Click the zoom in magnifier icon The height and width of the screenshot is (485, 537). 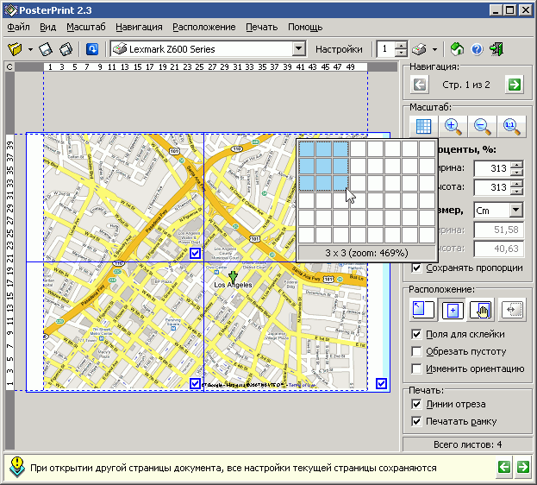tap(453, 126)
